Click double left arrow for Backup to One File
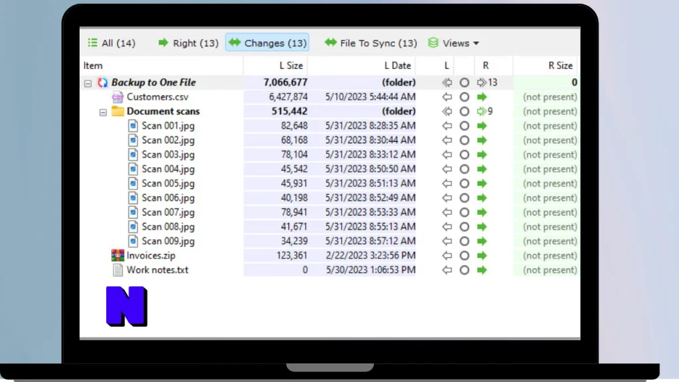 pos(447,82)
